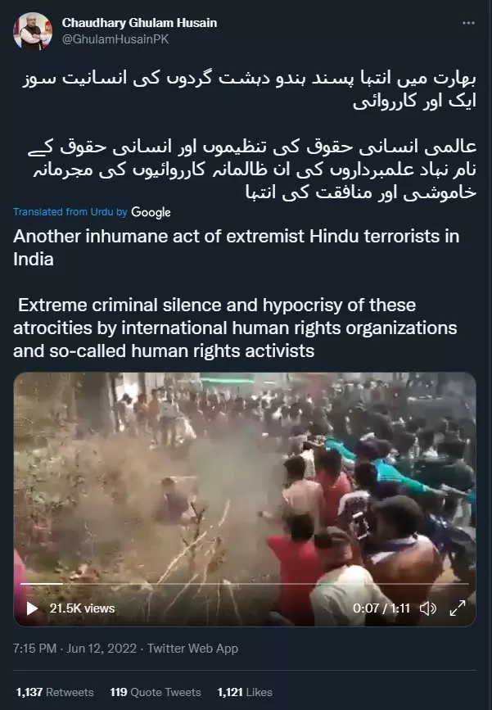Click the Chaudhary Ghulam Husain display name

pos(139,23)
